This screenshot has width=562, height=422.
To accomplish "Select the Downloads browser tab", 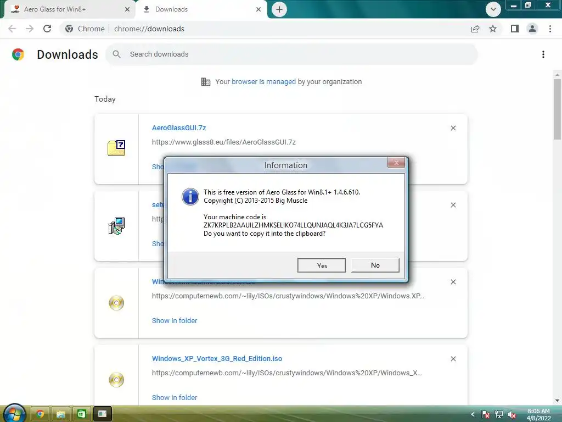I will click(x=201, y=9).
